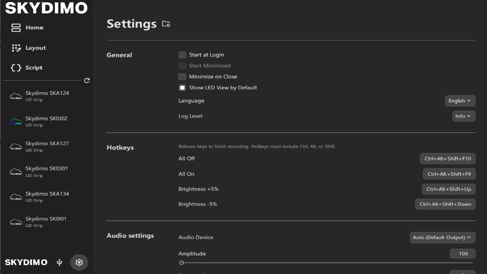Screen dimensions: 487x274
Task: Click the Amplitude value field showing 100
Action: [x=462, y=253]
